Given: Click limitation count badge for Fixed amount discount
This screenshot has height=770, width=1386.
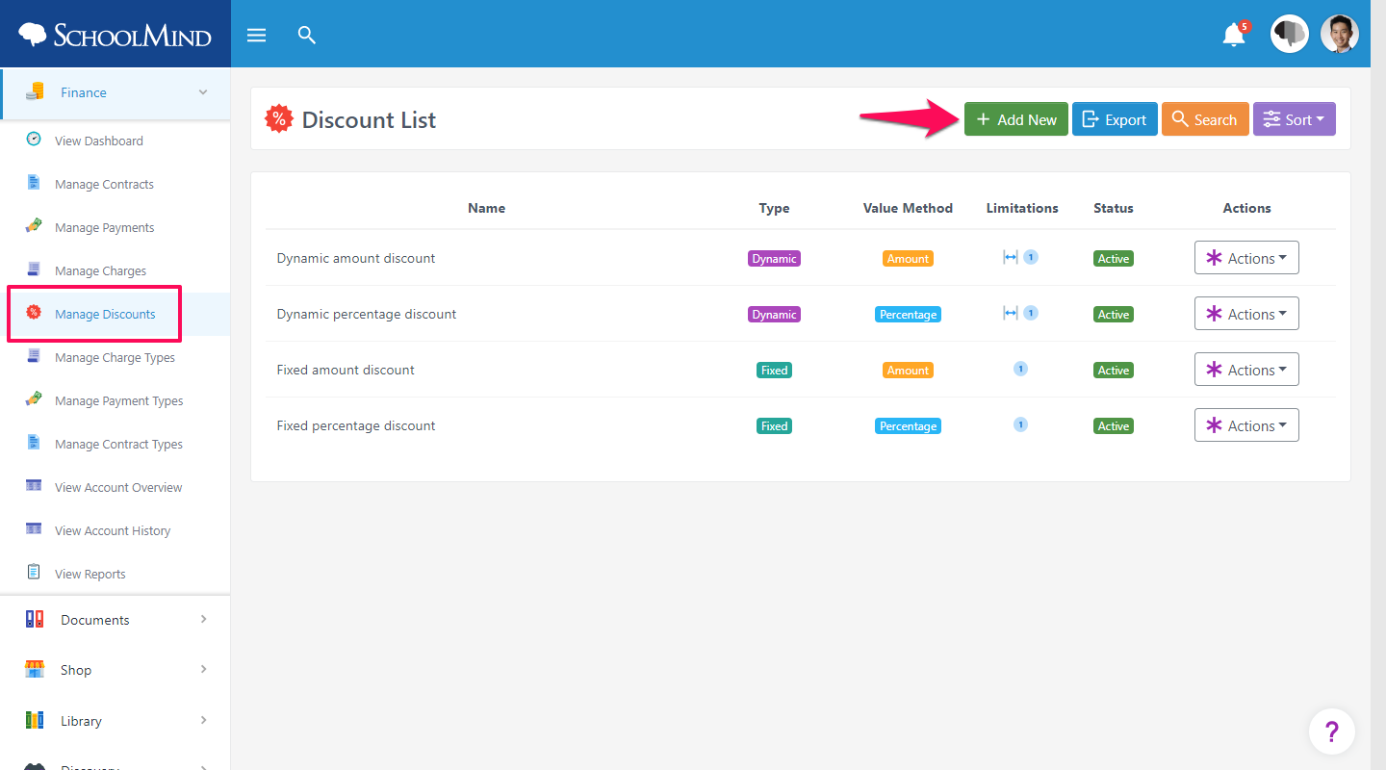Looking at the screenshot, I should pyautogui.click(x=1021, y=369).
